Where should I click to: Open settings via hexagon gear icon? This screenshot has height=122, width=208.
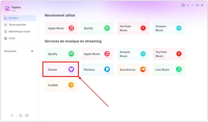[21, 116]
